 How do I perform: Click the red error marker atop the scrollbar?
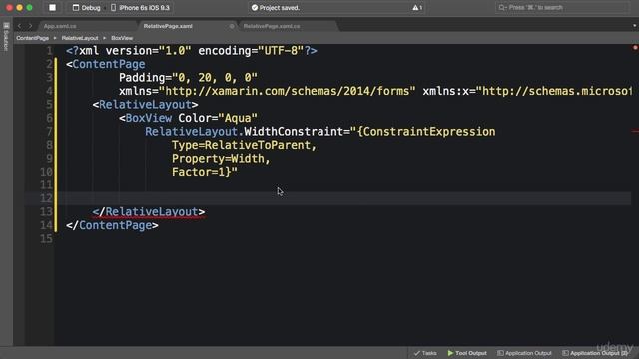tap(635, 48)
